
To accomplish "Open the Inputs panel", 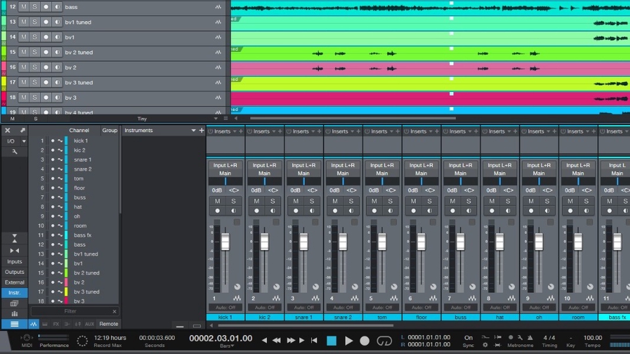I will [x=14, y=261].
